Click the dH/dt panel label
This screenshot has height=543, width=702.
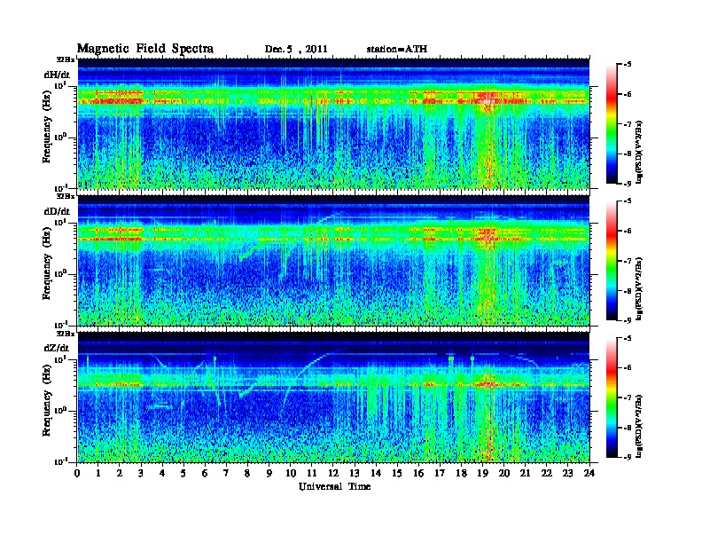click(57, 75)
